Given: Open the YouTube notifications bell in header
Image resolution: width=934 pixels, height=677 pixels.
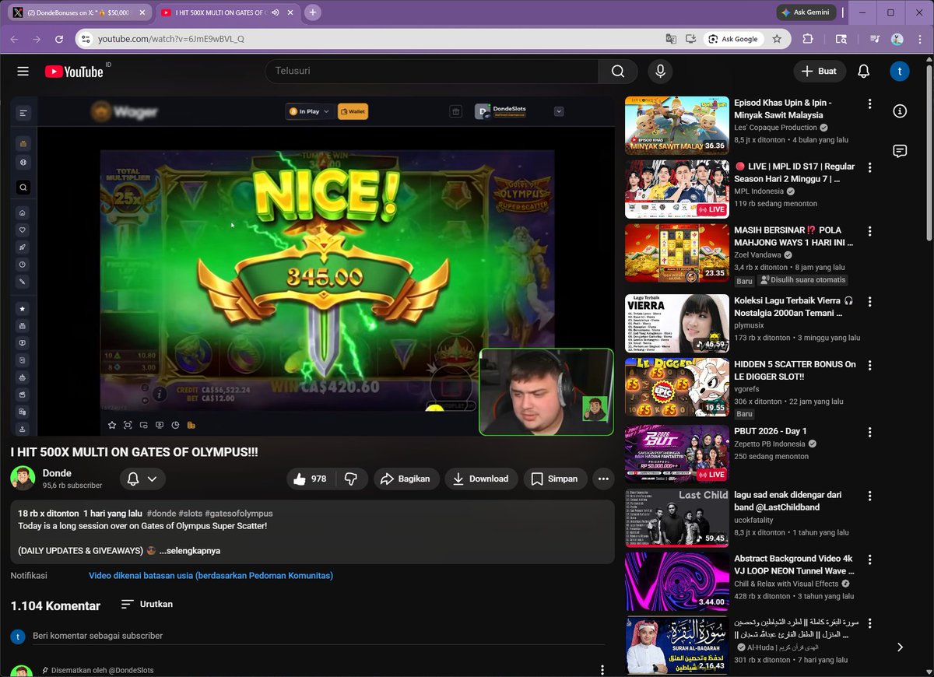Looking at the screenshot, I should coord(863,71).
